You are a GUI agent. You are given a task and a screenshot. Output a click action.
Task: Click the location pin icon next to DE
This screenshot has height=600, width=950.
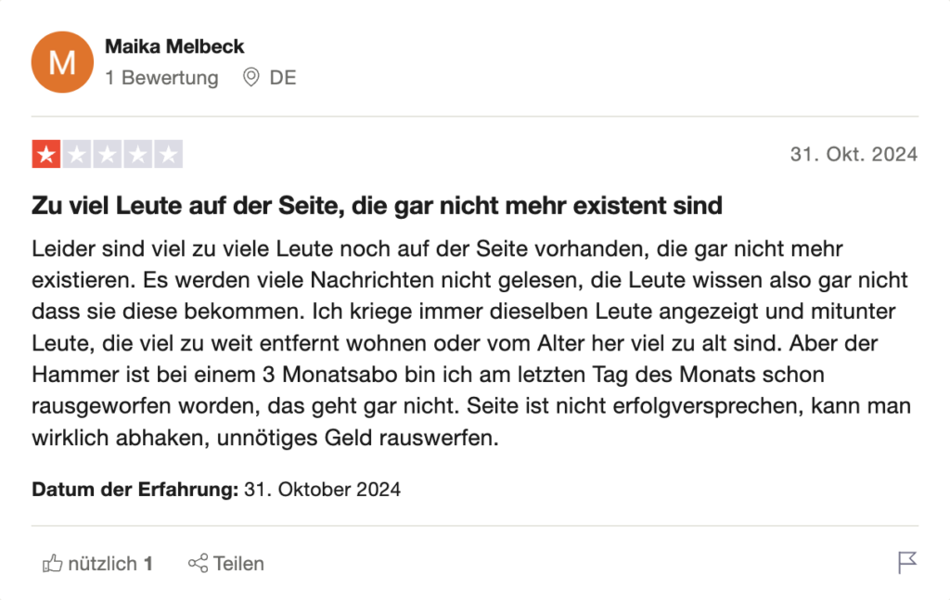coord(250,78)
